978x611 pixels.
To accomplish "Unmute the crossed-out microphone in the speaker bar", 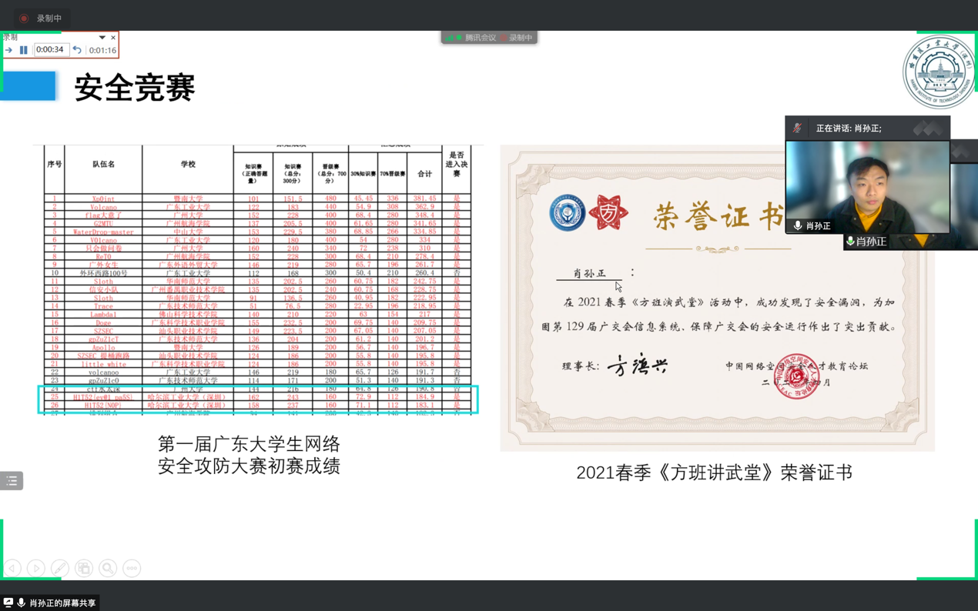I will click(796, 128).
